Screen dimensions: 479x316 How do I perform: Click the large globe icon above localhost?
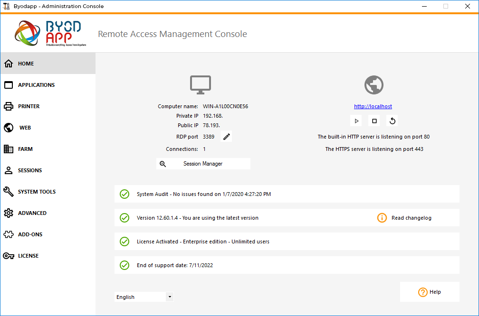(374, 85)
